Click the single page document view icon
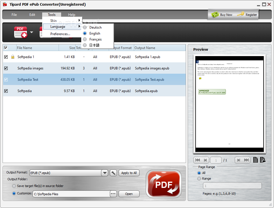The height and width of the screenshot is (208, 274). click(256, 160)
